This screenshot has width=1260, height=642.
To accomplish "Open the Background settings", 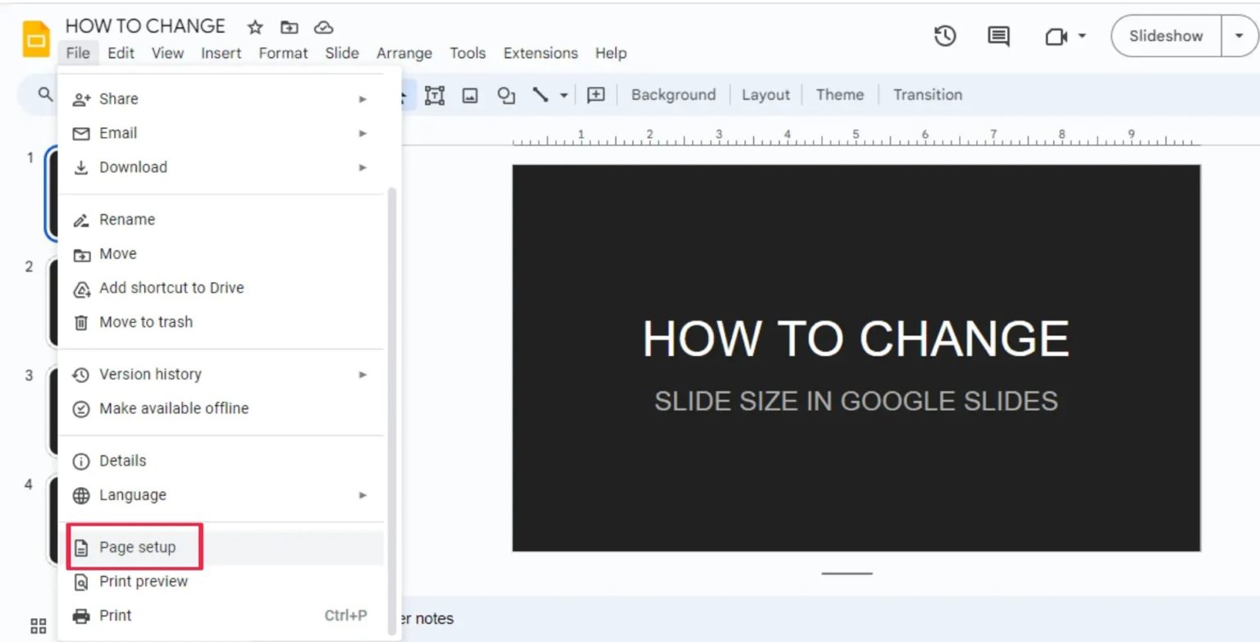I will [673, 94].
